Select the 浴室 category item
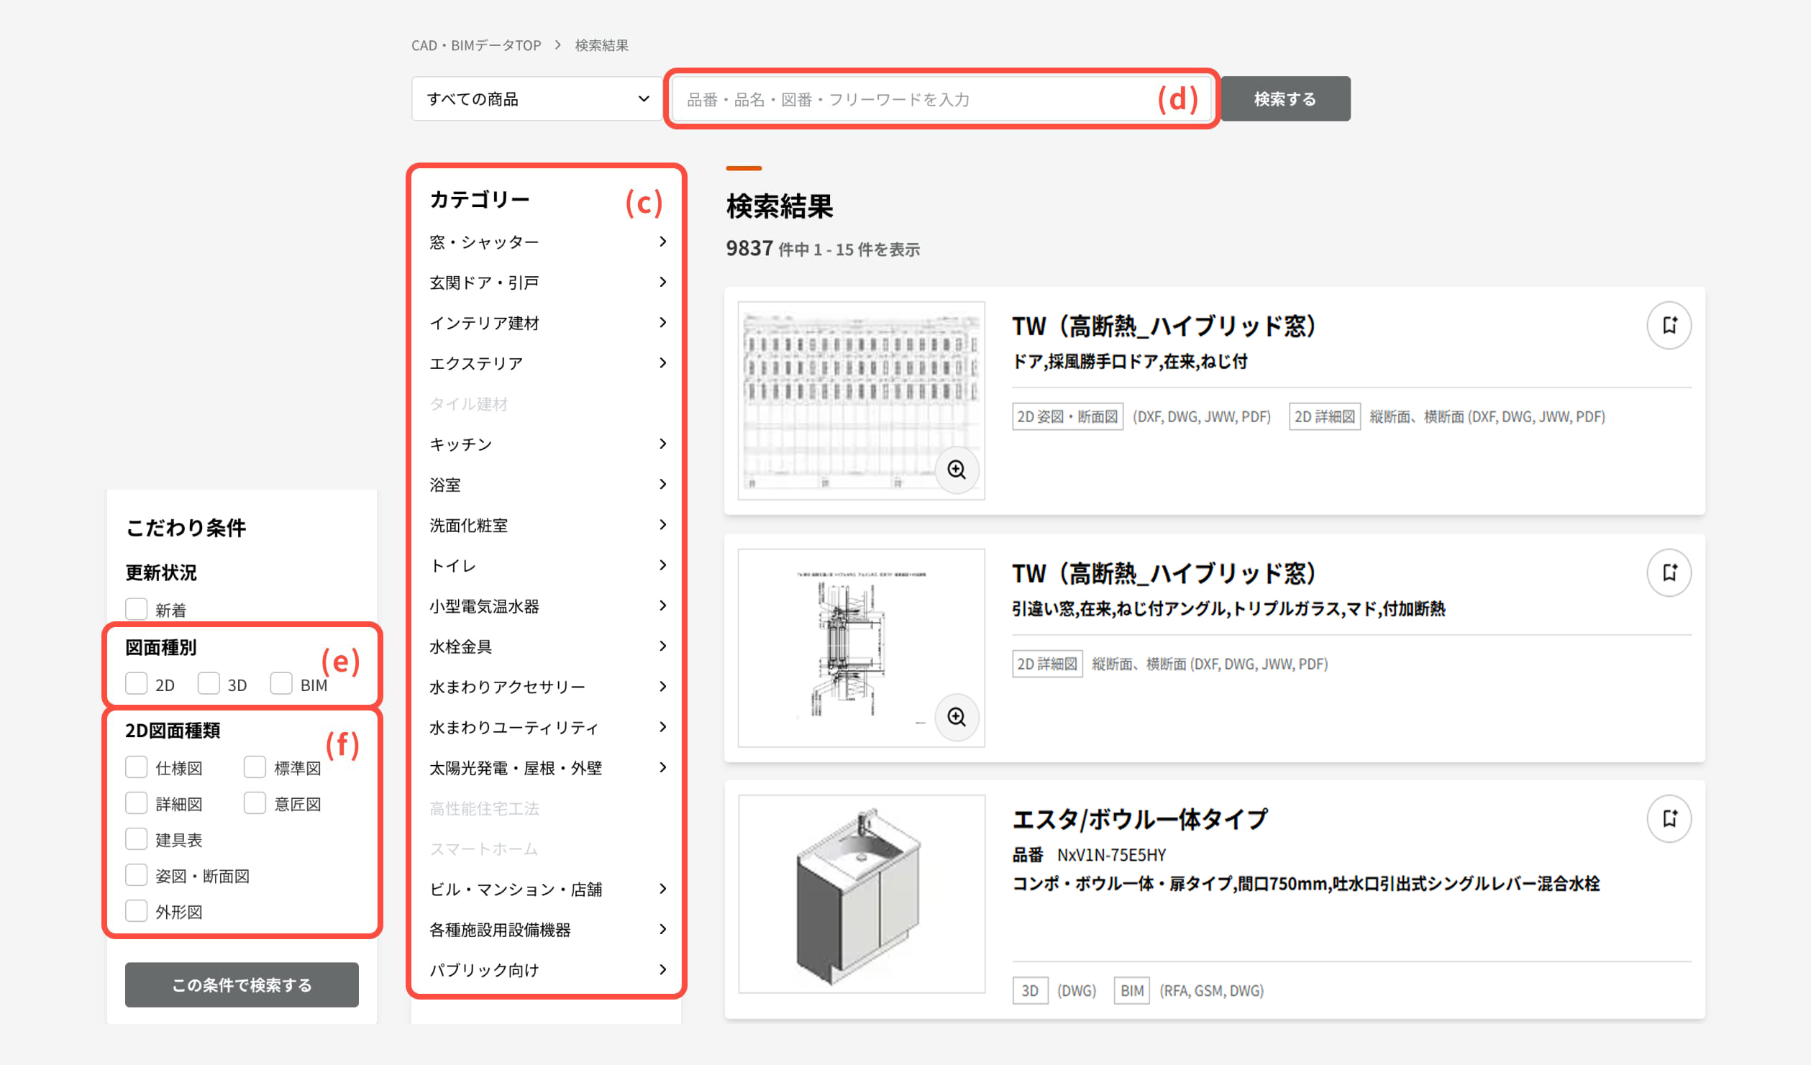This screenshot has height=1065, width=1811. pos(445,485)
